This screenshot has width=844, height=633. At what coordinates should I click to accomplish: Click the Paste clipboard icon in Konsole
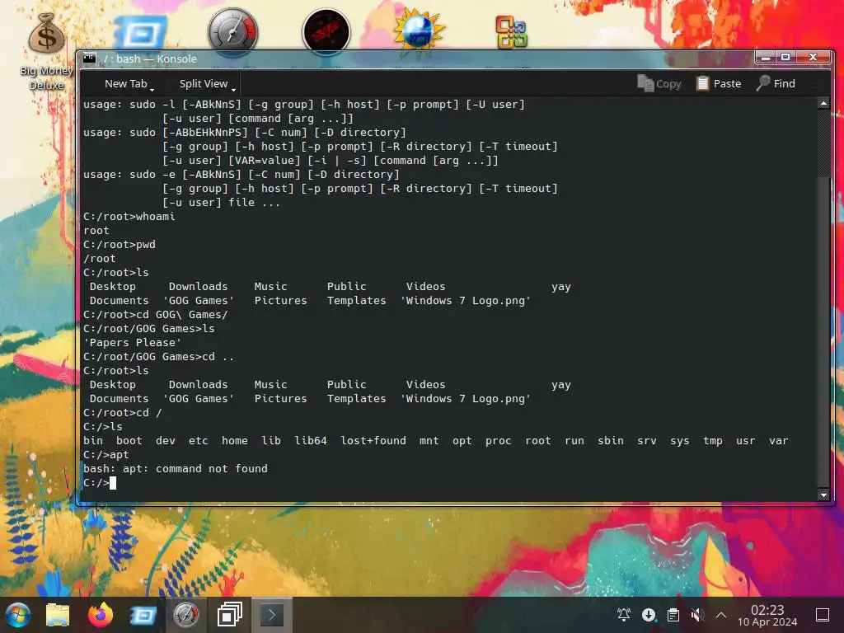pyautogui.click(x=702, y=83)
